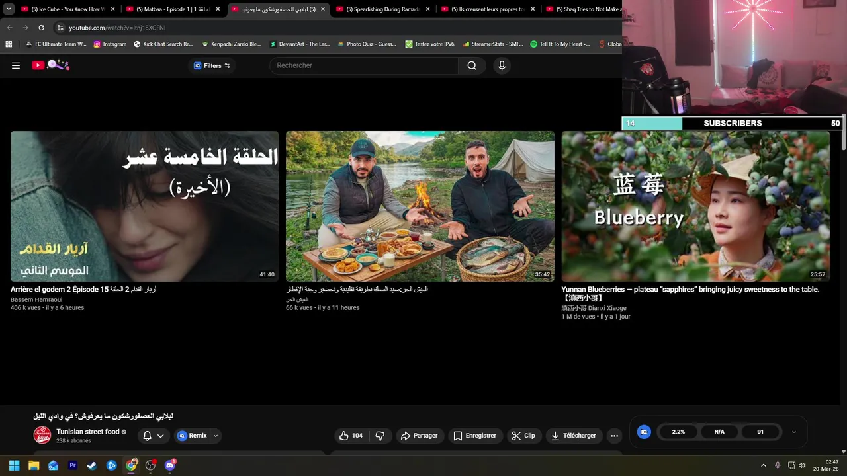Switch to Ils creusent leurs propres tab
This screenshot has width=847, height=476.
point(486,9)
